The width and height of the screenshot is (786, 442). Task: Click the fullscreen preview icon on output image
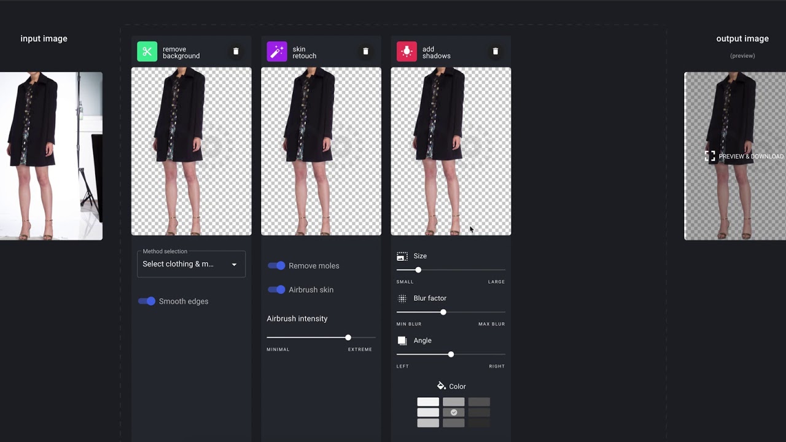click(710, 157)
